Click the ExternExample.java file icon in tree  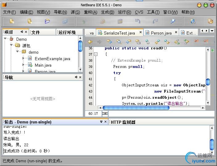(30, 58)
